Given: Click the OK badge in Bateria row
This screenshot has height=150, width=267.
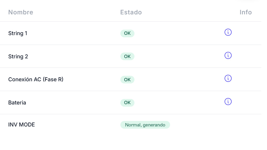Looking at the screenshot, I should 127,103.
